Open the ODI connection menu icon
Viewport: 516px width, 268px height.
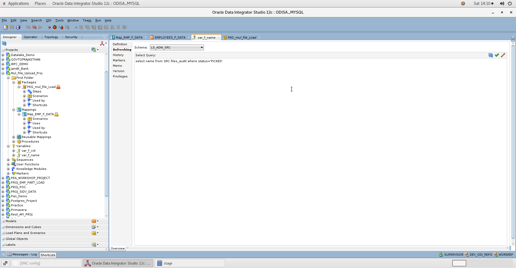[x=103, y=43]
